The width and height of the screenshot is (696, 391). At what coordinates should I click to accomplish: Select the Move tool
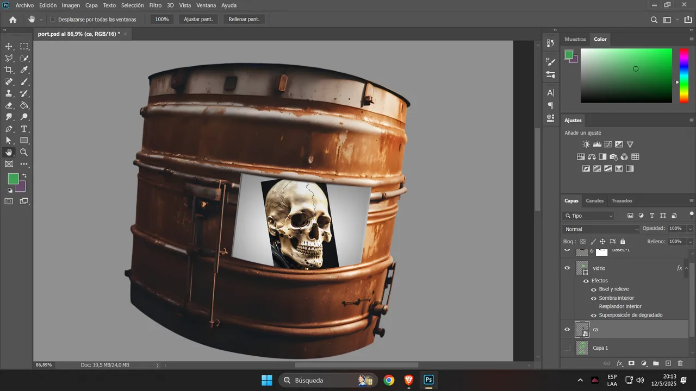click(9, 46)
